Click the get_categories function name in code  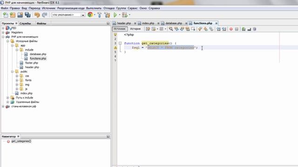click(155, 43)
